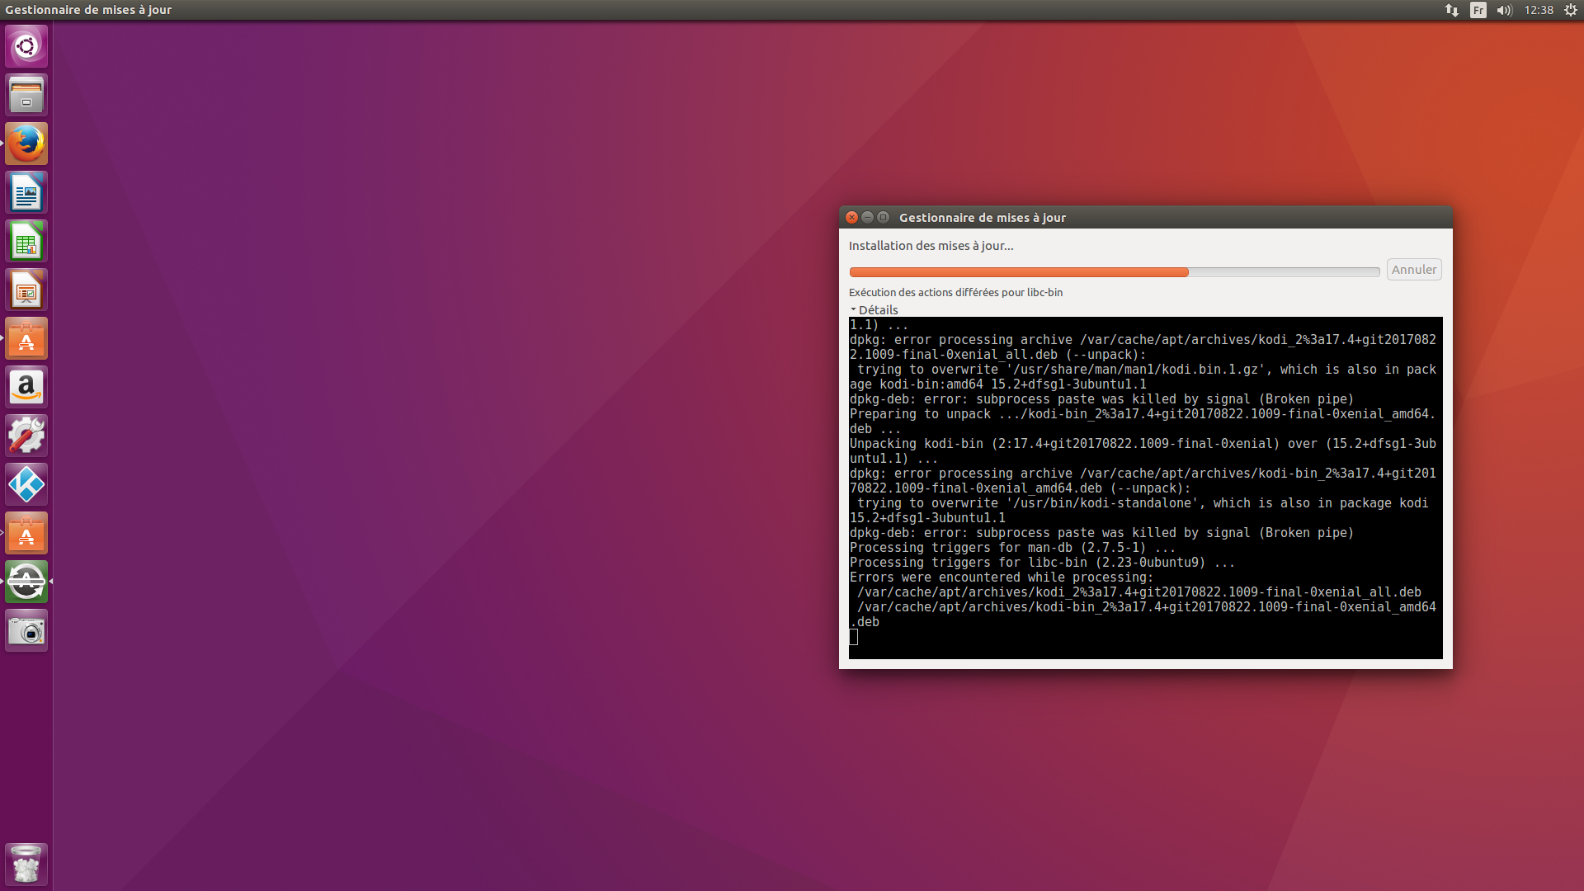Open the network connections indicator menu
Viewport: 1584px width, 891px height.
click(x=1451, y=10)
